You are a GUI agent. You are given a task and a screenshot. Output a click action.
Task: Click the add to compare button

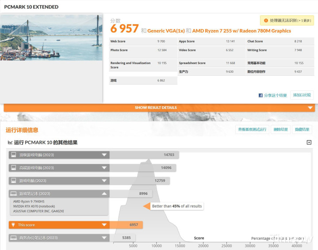point(302,95)
